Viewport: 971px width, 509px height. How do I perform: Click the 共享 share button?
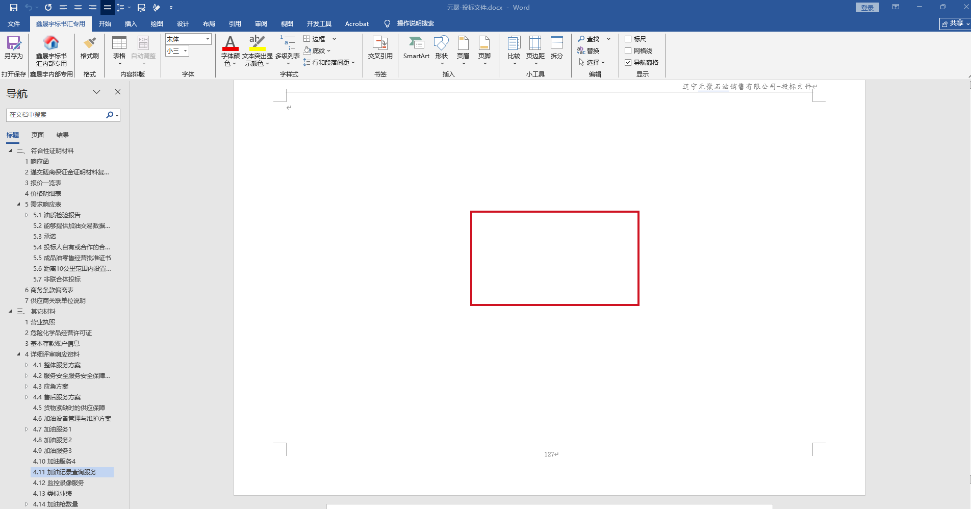pyautogui.click(x=955, y=23)
